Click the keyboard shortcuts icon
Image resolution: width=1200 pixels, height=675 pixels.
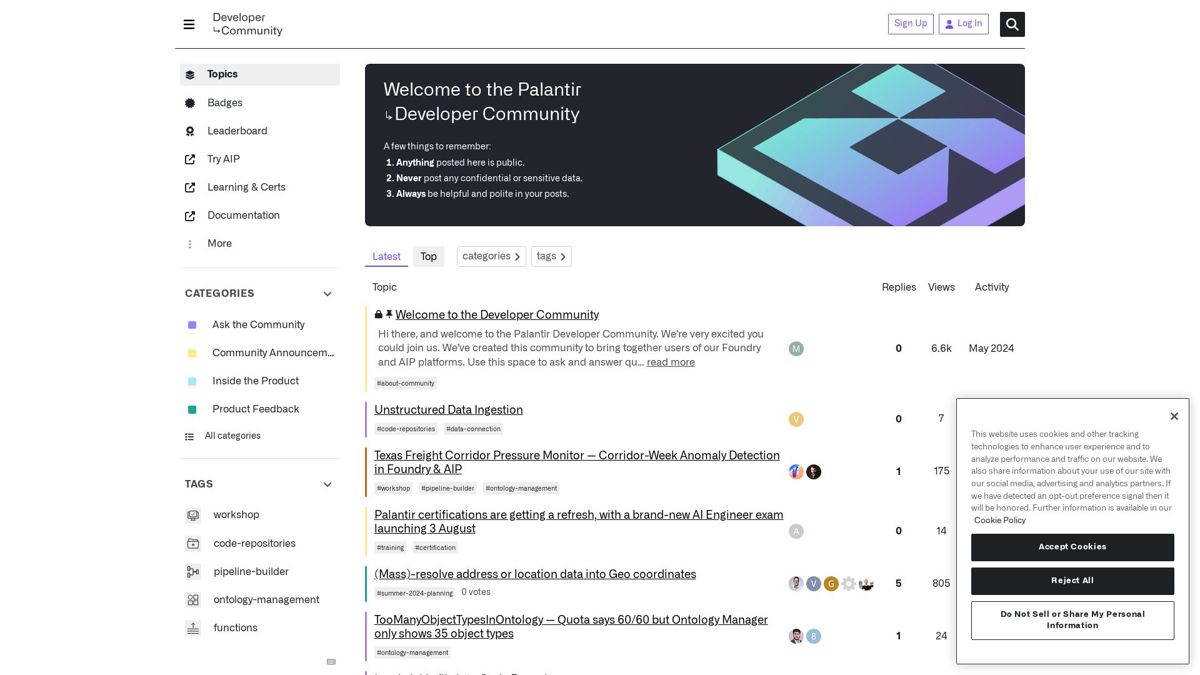click(x=331, y=662)
